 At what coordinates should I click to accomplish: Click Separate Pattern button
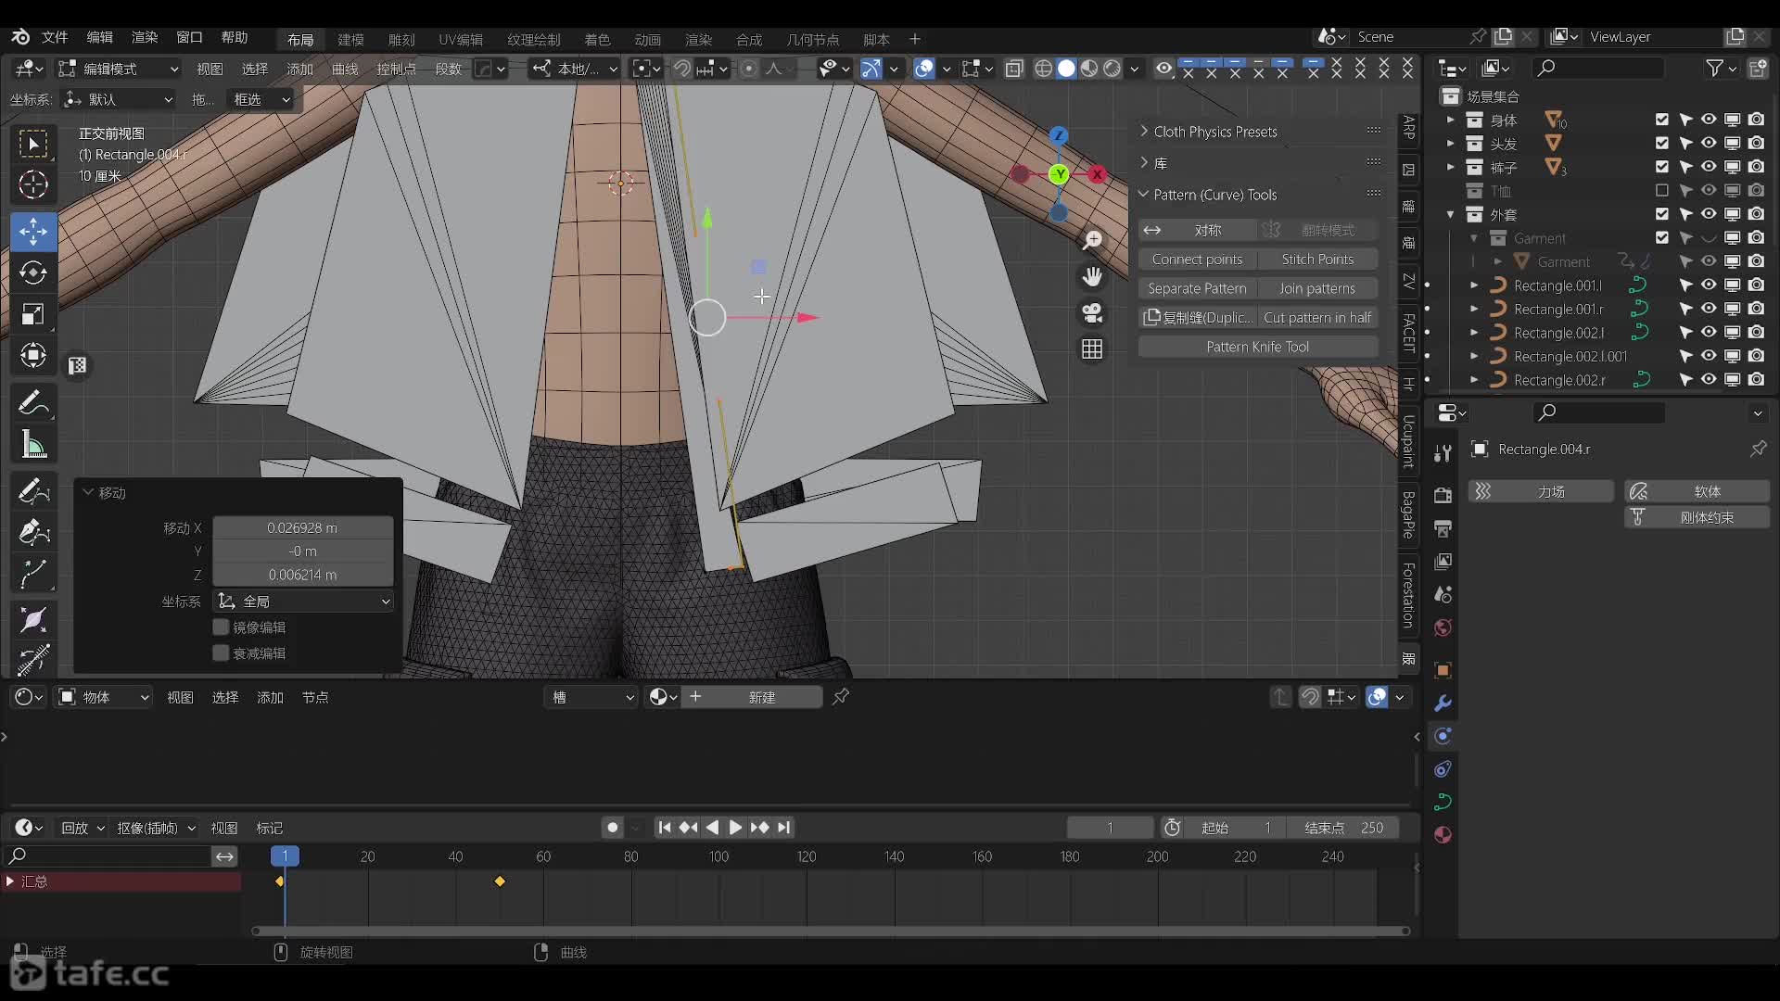pos(1197,288)
